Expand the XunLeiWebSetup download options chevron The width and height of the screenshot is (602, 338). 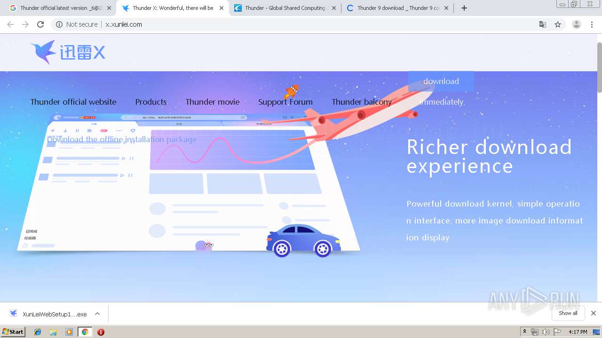pos(97,314)
